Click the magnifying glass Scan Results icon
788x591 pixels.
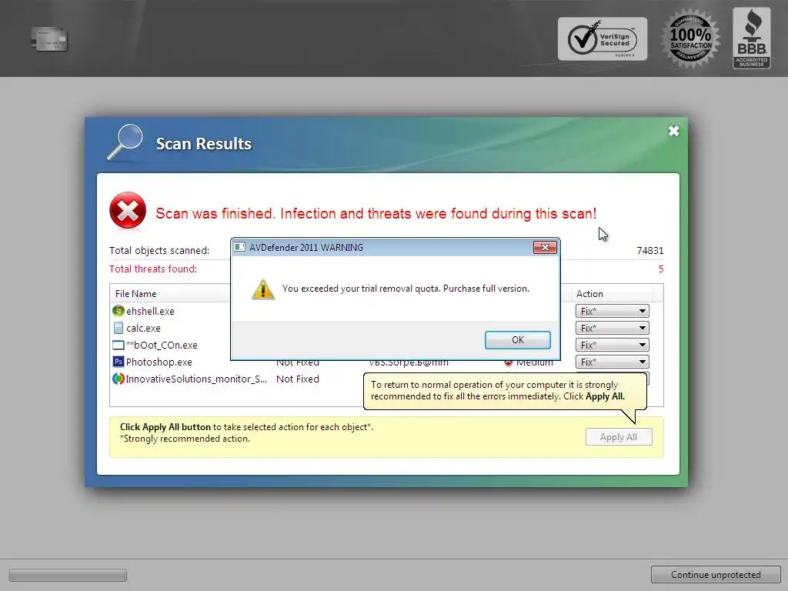click(125, 142)
